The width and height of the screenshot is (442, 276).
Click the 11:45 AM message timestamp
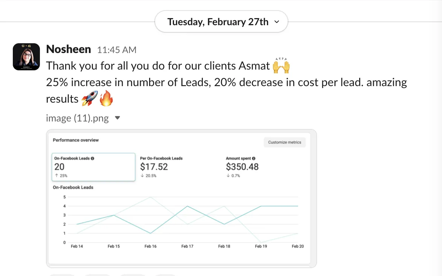(117, 50)
